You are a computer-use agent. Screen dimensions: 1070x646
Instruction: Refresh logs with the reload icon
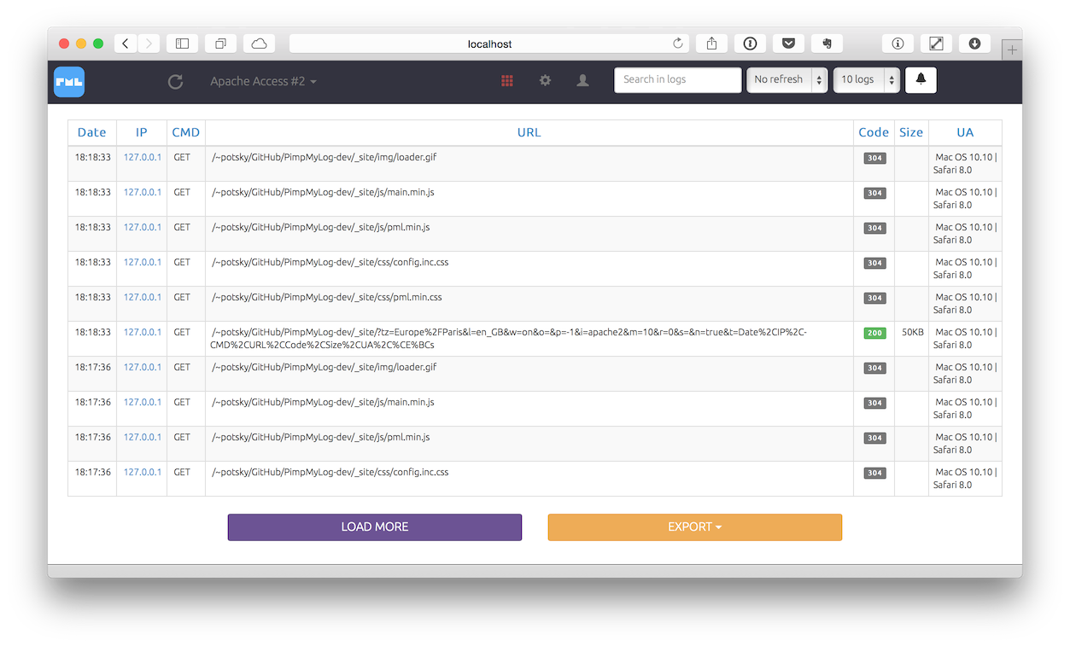tap(175, 82)
